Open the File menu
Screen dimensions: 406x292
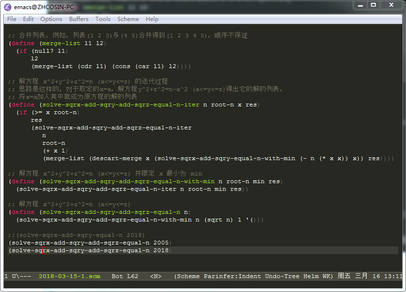tap(12, 19)
